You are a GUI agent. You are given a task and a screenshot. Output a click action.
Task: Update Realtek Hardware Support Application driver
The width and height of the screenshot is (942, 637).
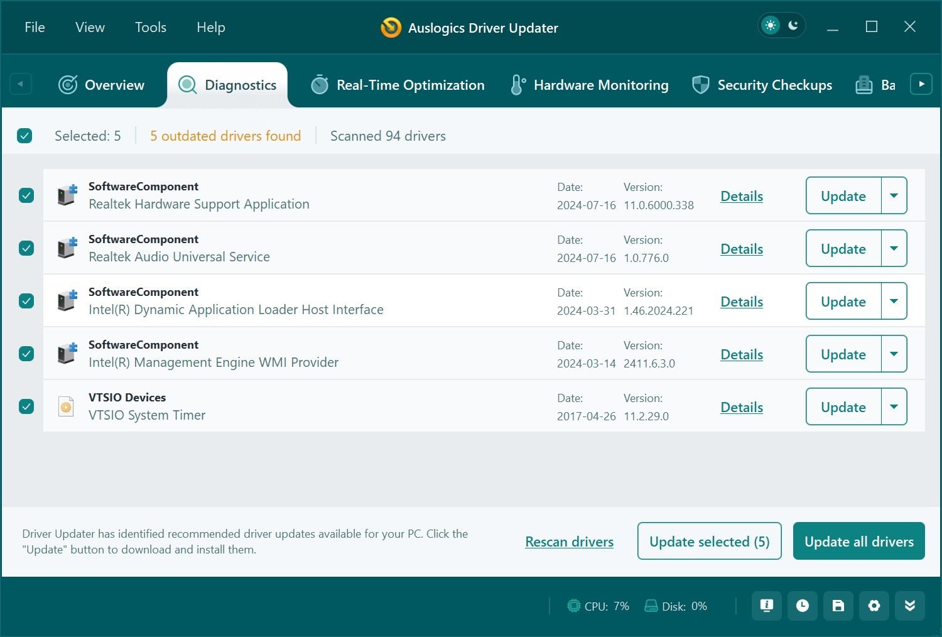pos(843,195)
